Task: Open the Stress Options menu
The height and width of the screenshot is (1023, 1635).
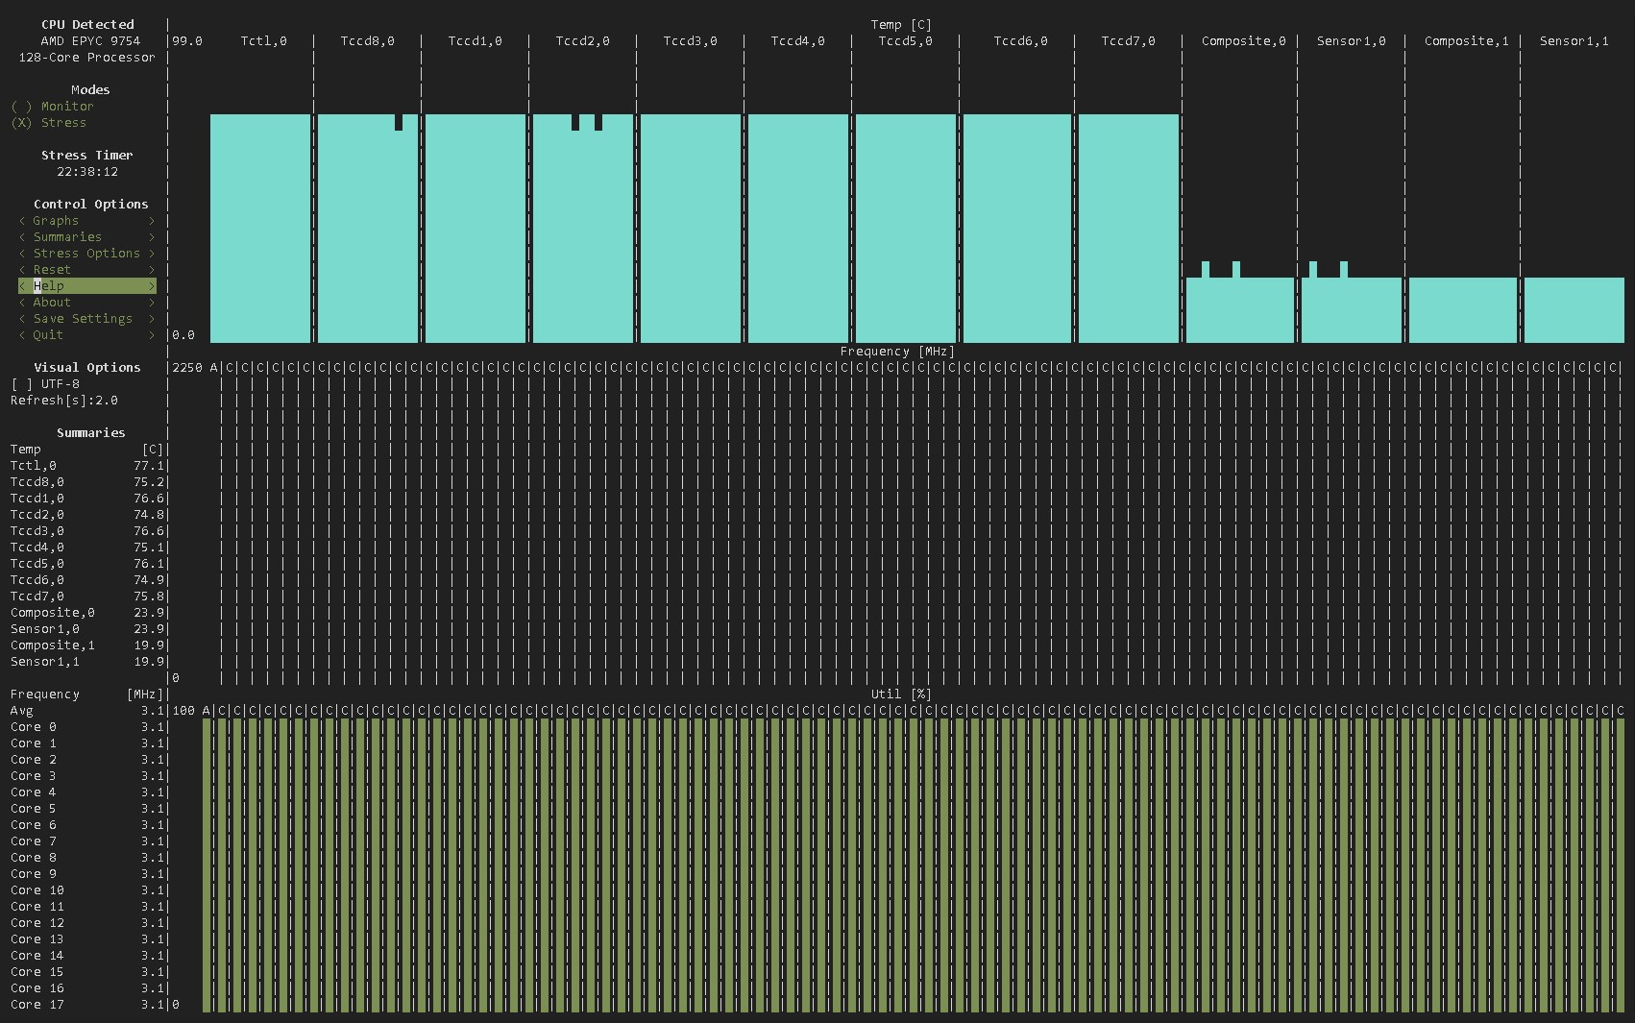Action: 86,254
